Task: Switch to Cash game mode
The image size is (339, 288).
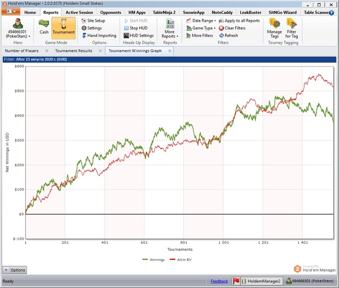Action: [44, 26]
